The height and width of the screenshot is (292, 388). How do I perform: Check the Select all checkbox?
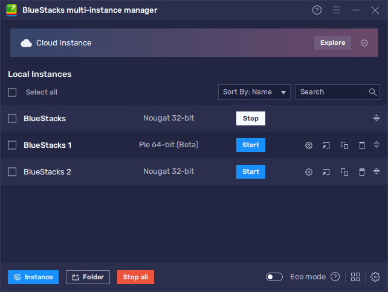(x=12, y=92)
